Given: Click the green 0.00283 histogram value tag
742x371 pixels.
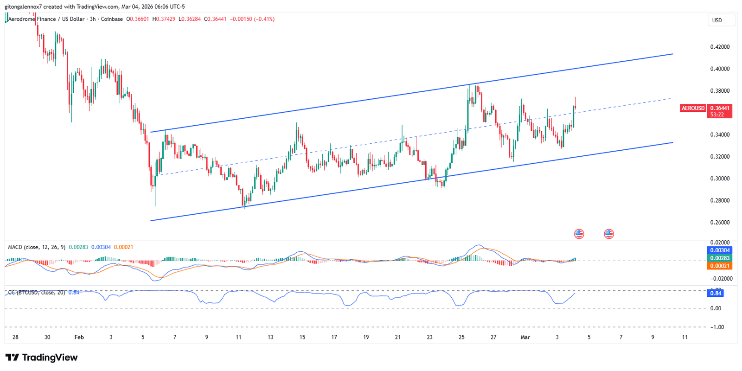Looking at the screenshot, I should [x=720, y=258].
